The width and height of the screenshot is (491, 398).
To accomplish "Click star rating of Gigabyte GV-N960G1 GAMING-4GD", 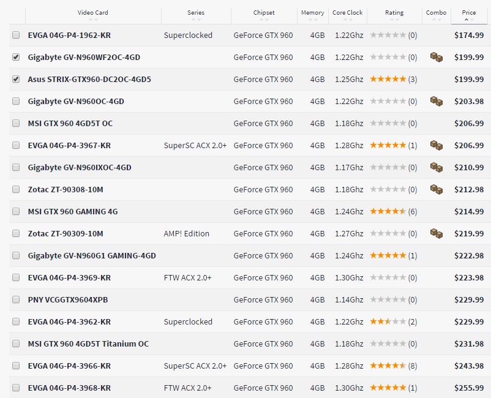I will coord(388,255).
